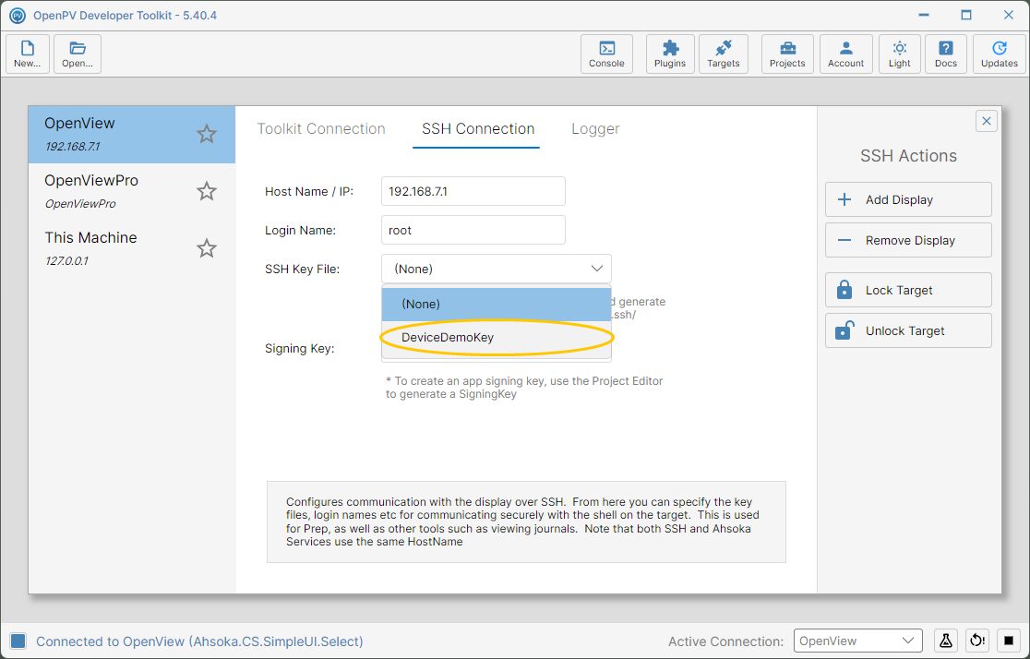Click the Connected to OpenView status text
1030x659 pixels.
point(199,641)
